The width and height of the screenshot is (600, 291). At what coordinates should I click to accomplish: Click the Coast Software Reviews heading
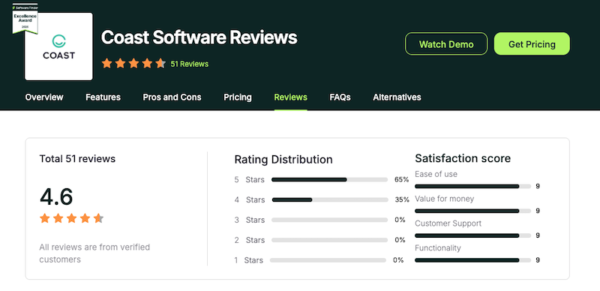pos(199,37)
